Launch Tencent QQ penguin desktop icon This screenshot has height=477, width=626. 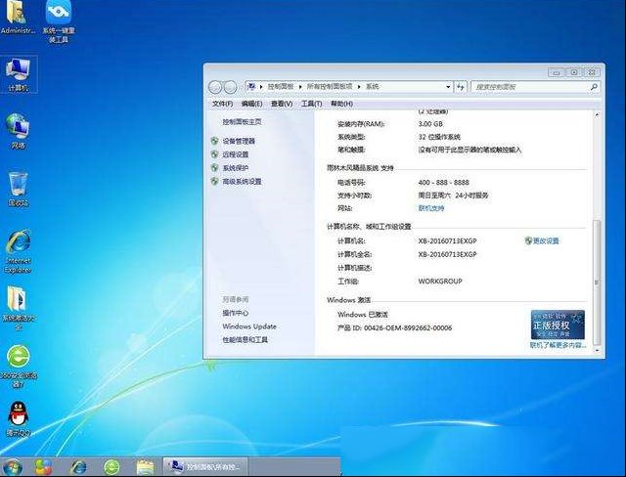click(18, 418)
